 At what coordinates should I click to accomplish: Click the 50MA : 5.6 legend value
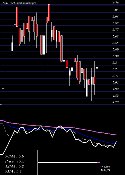(14, 156)
